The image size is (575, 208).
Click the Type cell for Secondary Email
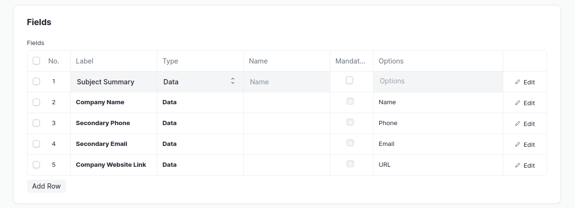[x=200, y=144]
